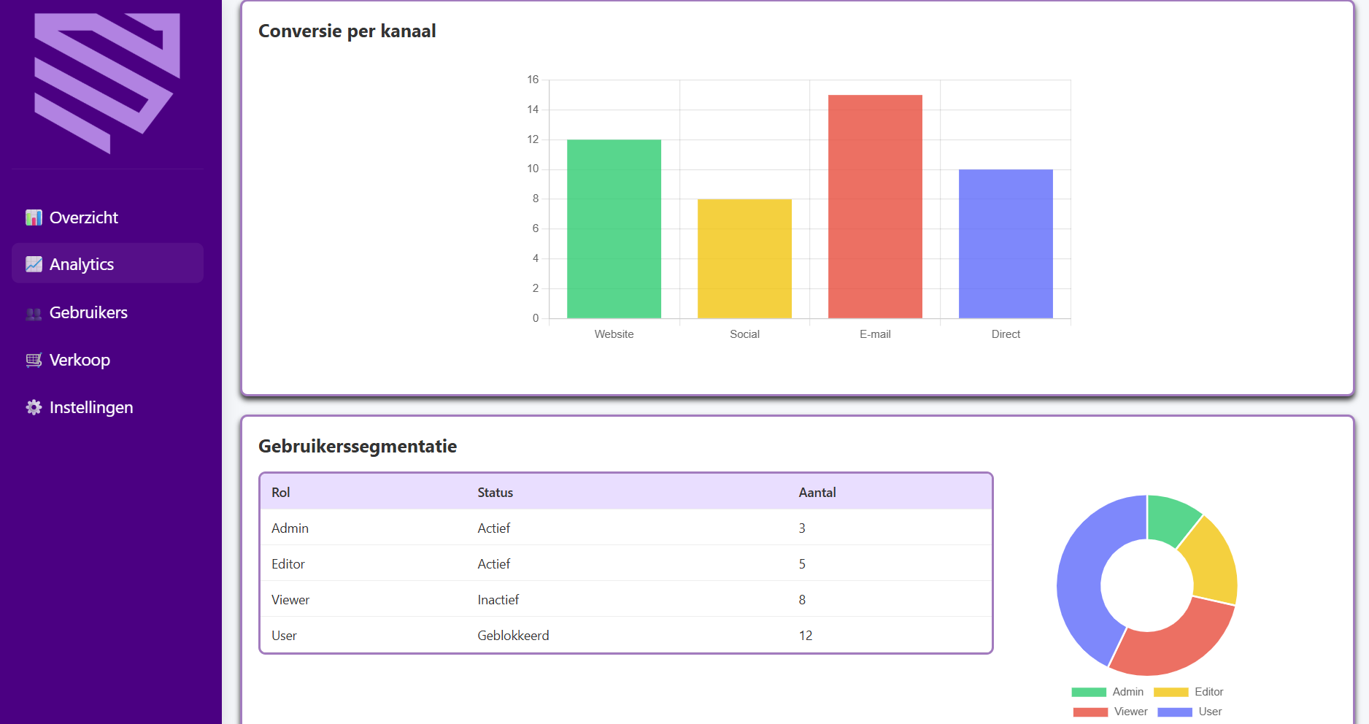Click the green Website bar
1369x724 pixels.
click(614, 228)
